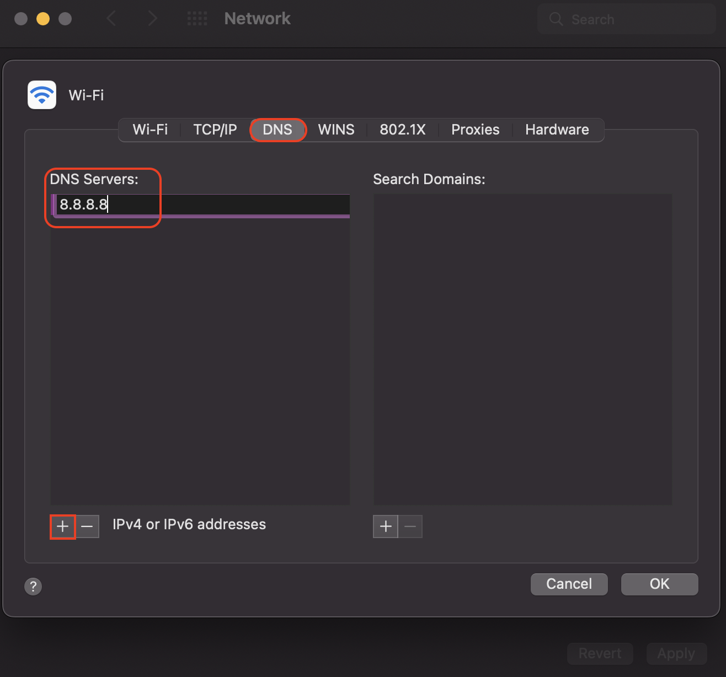Confirm the settings with OK
The width and height of the screenshot is (726, 677).
[x=660, y=584]
